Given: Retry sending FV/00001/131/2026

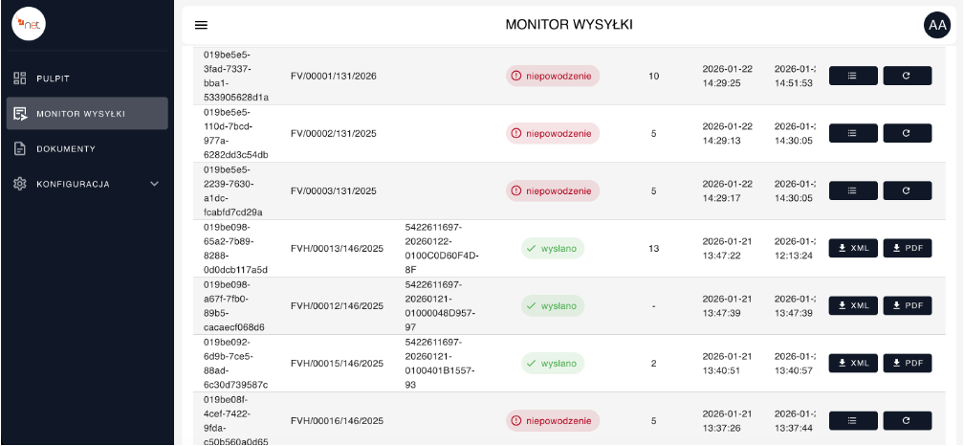Looking at the screenshot, I should coord(907,76).
